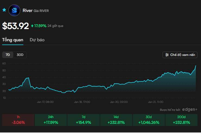Click the $53.92 price value

tap(15, 26)
